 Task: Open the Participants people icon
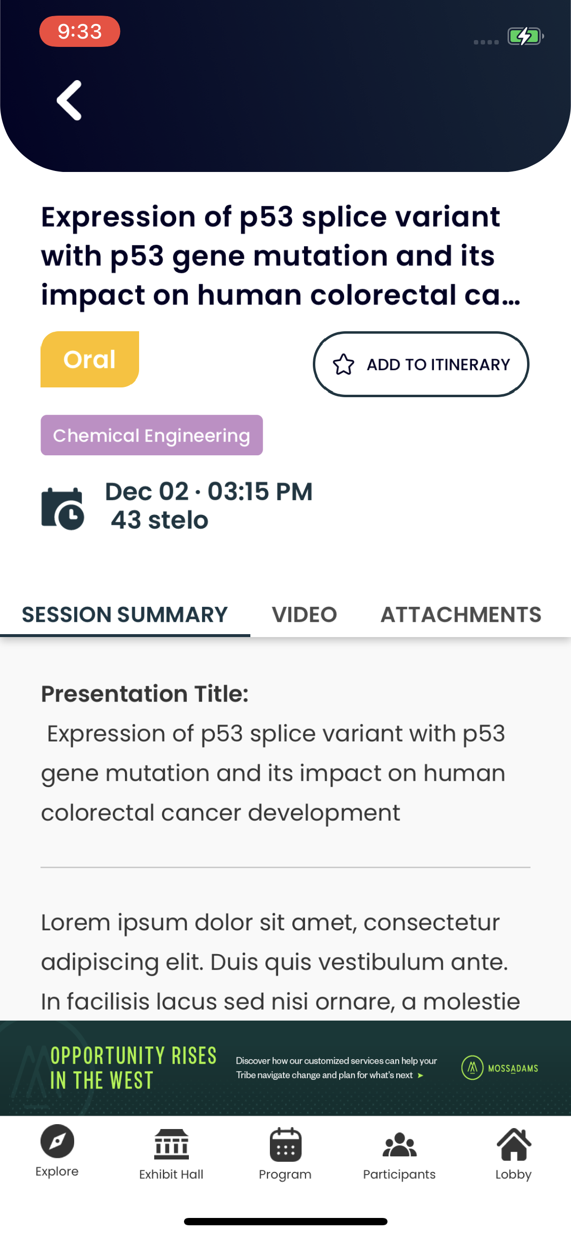[399, 1145]
